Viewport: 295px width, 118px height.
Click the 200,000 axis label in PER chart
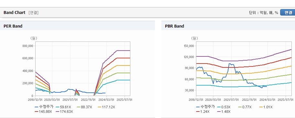(x=28, y=83)
